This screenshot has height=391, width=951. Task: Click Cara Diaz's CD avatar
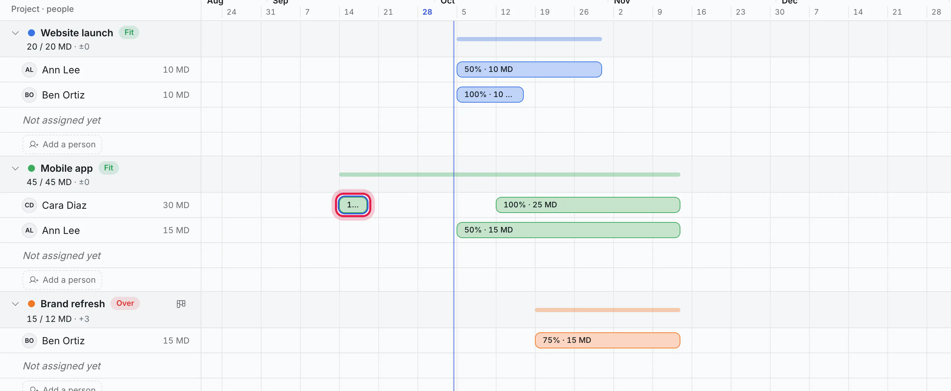(x=29, y=205)
